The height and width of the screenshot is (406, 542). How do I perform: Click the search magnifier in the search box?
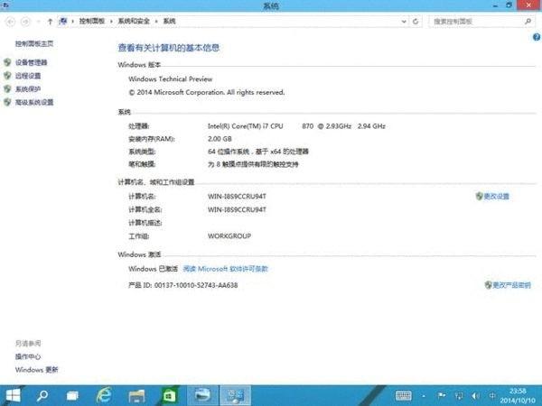tap(528, 22)
